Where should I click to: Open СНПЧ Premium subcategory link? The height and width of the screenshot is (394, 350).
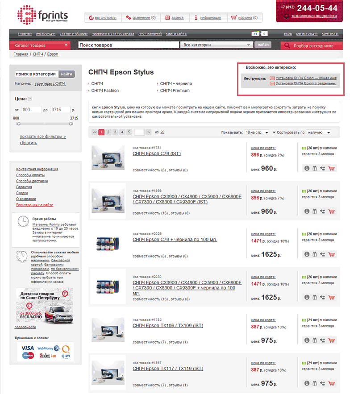175,91
